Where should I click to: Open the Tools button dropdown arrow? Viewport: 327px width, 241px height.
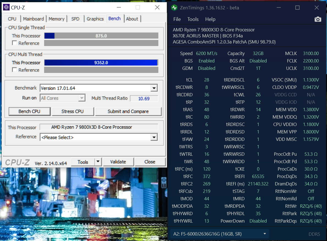98,162
